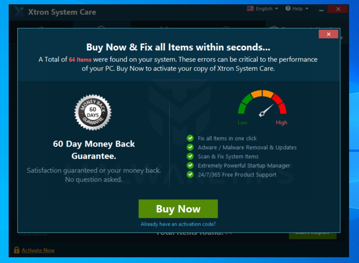Click the green Buy Now button

(178, 209)
